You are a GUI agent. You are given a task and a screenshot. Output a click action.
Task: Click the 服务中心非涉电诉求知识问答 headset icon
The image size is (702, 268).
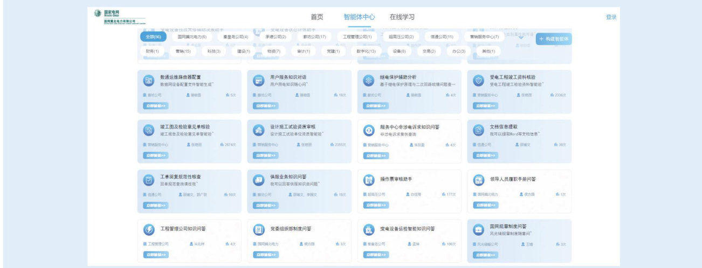pos(369,130)
